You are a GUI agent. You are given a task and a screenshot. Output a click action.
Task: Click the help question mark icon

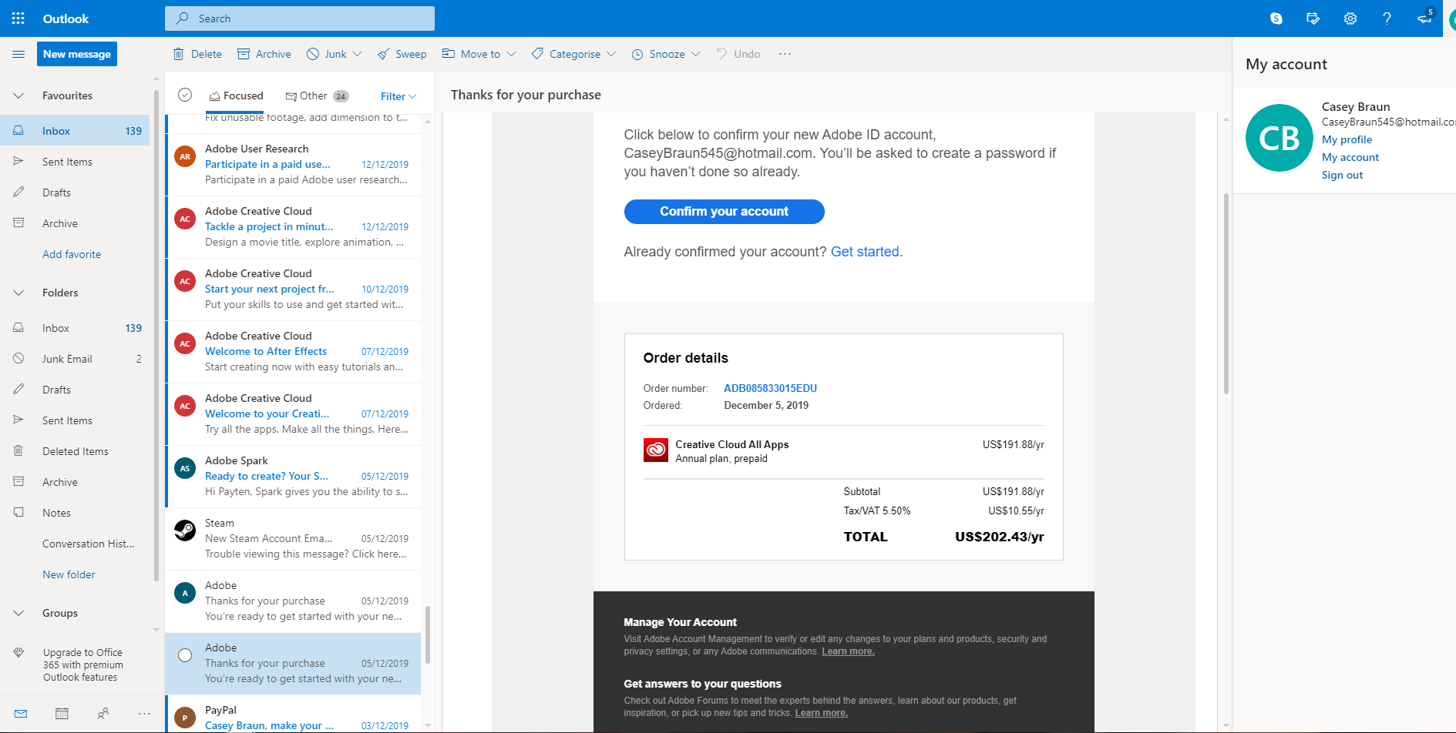click(1387, 18)
